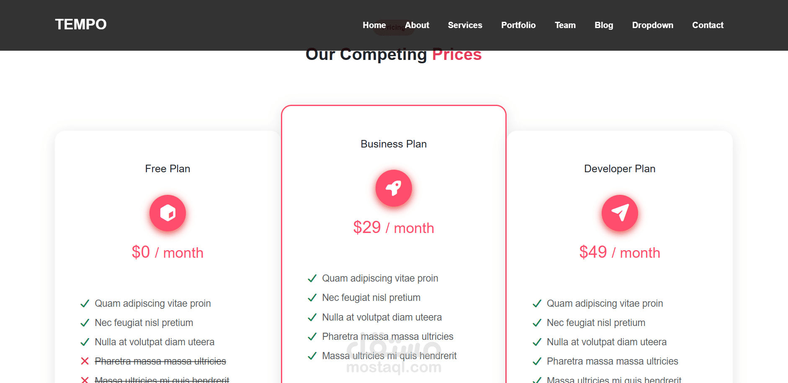
Task: Click the red X beside Pharetra massa strikethrough
Action: click(x=85, y=361)
